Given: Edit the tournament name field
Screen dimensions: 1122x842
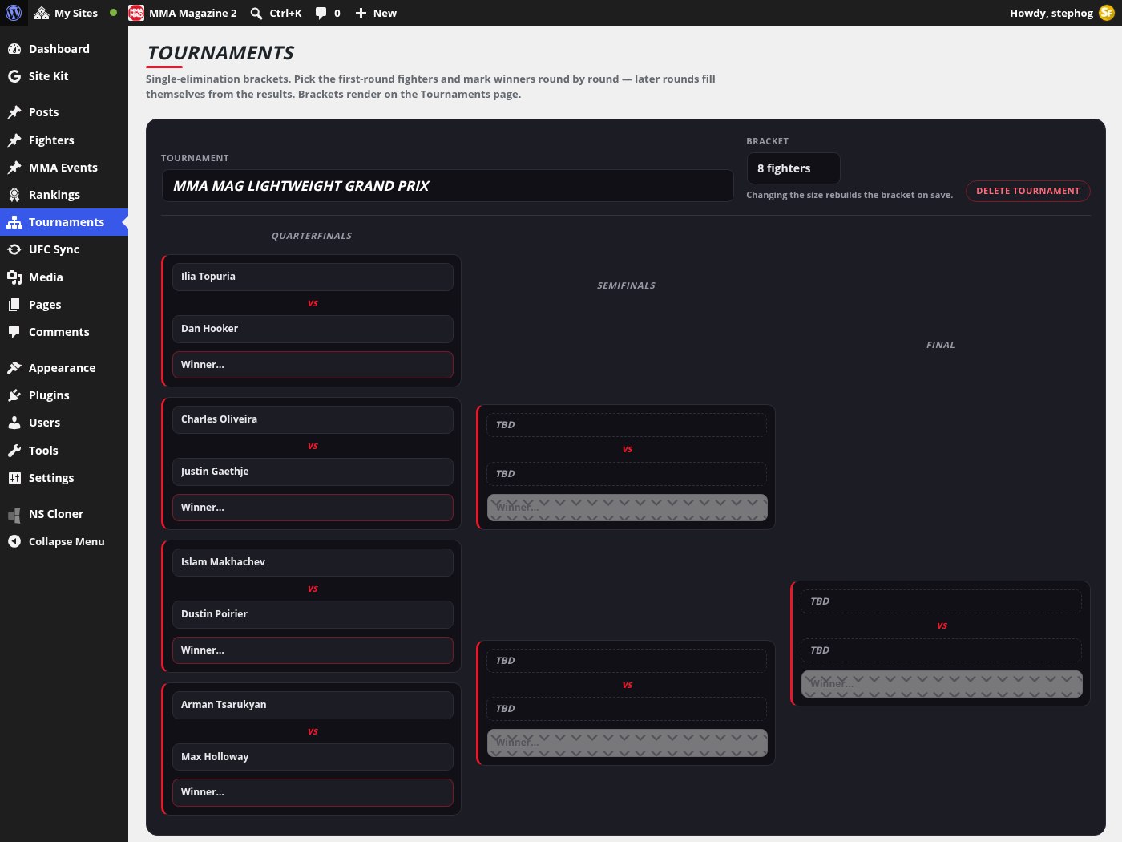Looking at the screenshot, I should point(447,186).
